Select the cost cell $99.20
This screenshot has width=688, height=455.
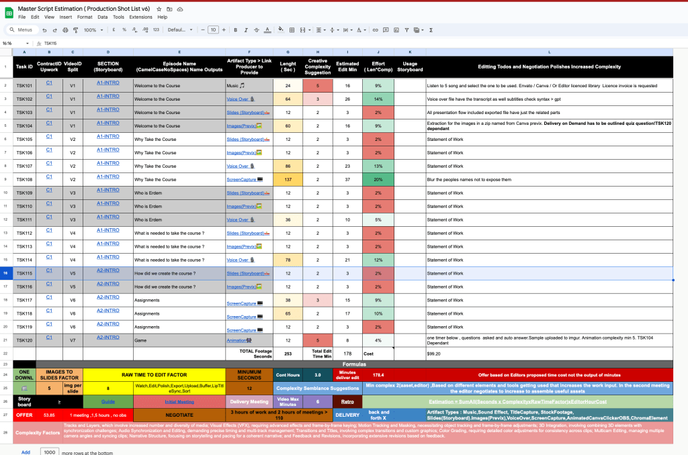pyautogui.click(x=550, y=354)
